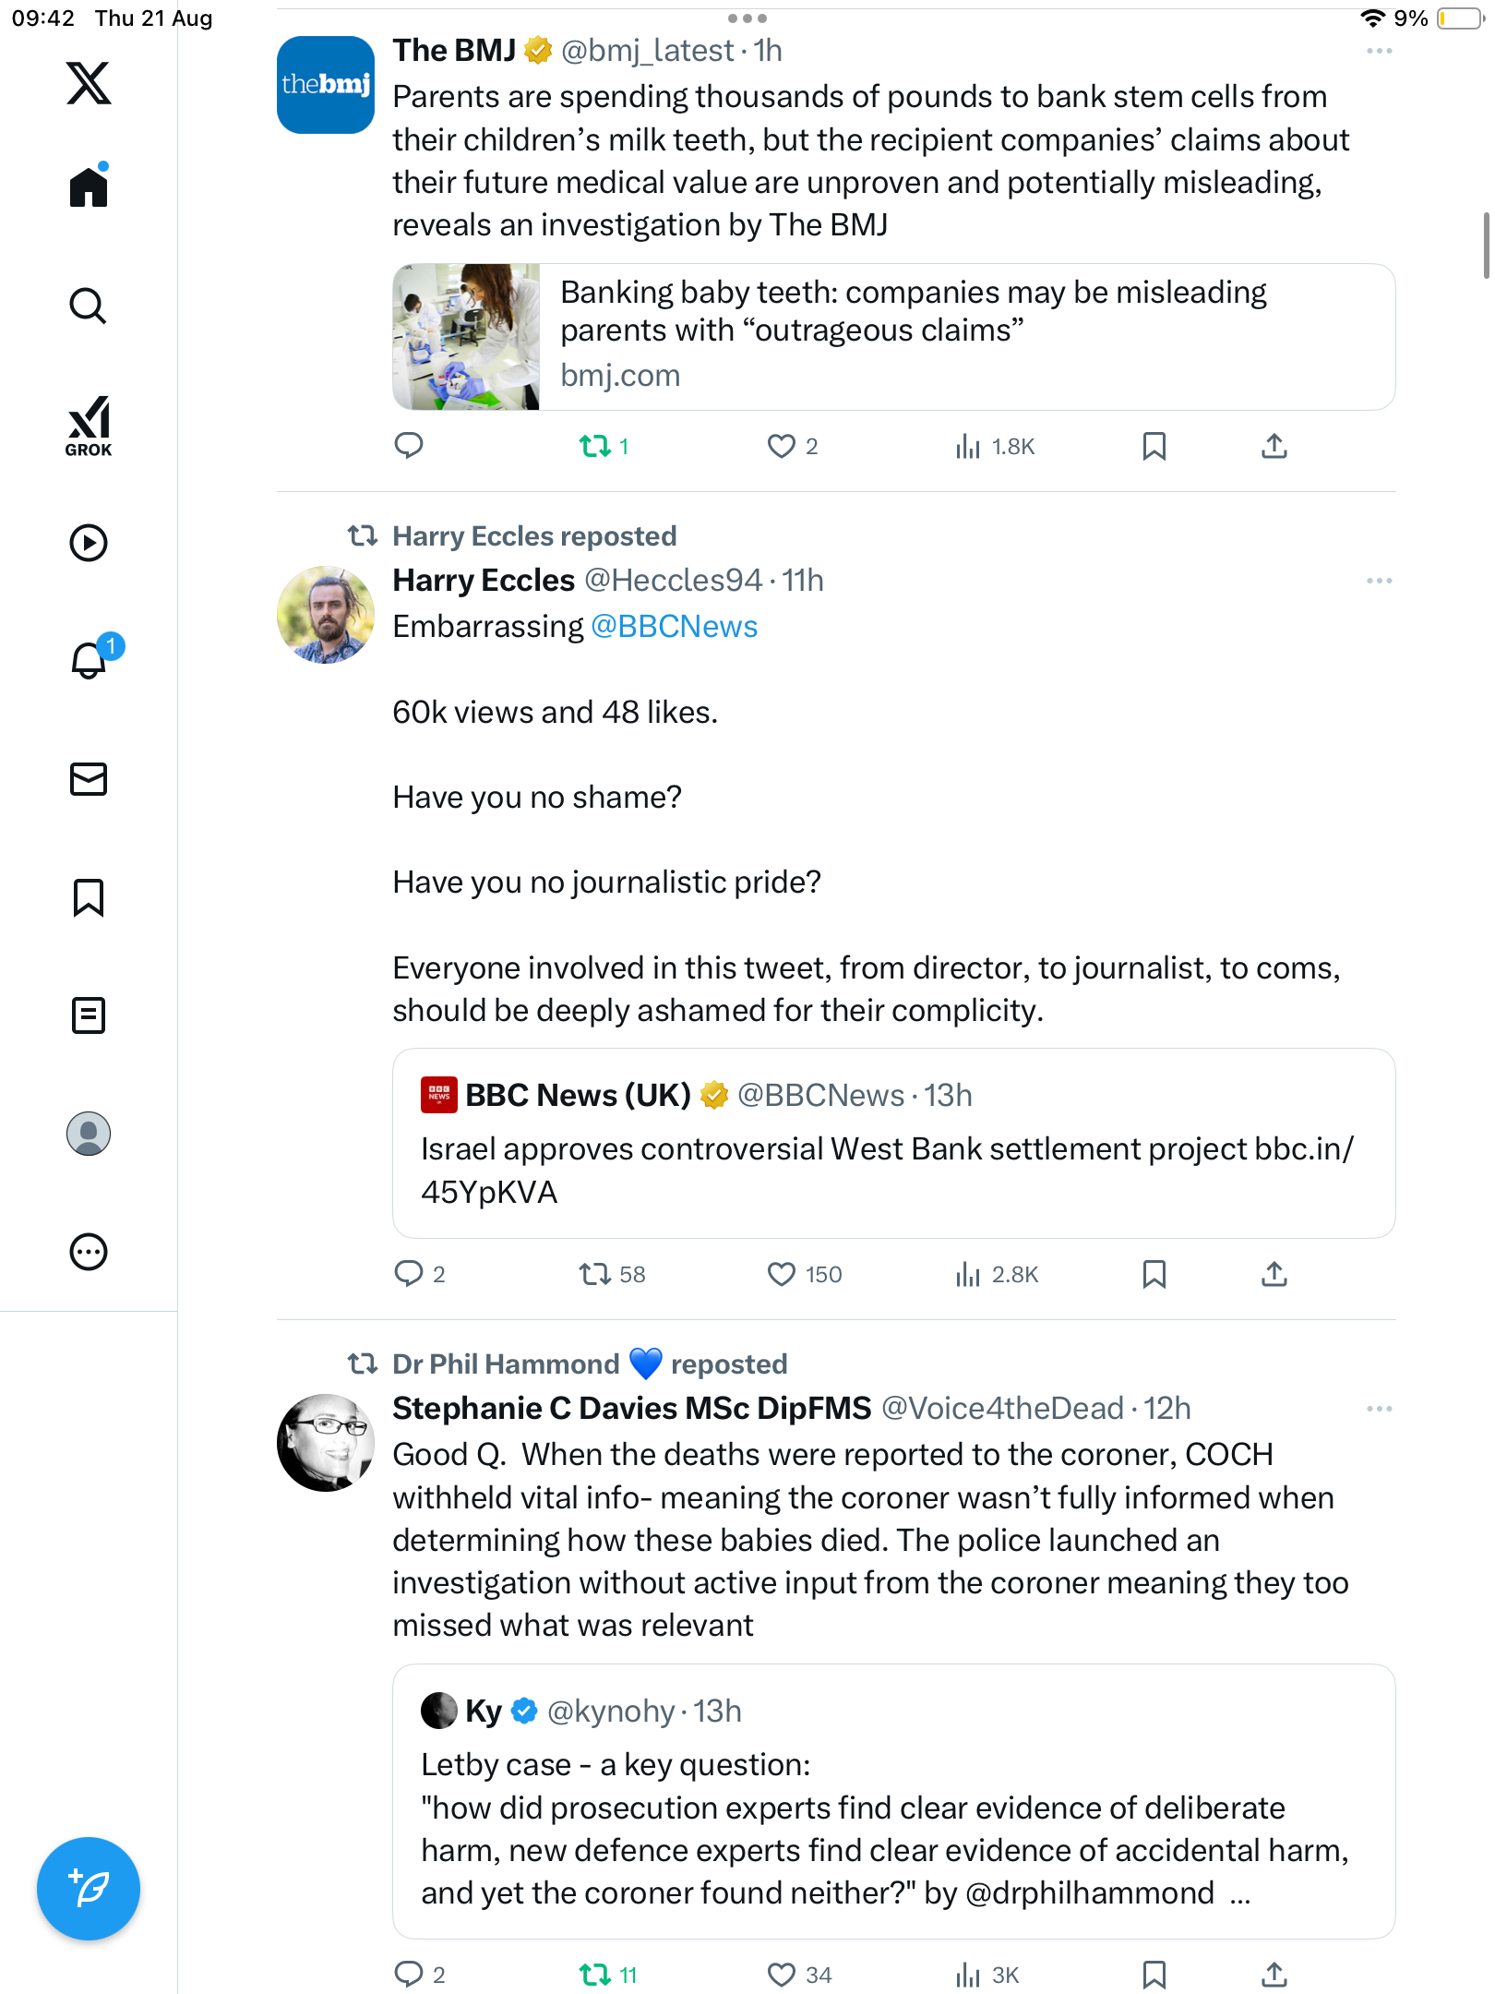Open the Search page
Viewport: 1495px width, 1994px height.
(89, 306)
